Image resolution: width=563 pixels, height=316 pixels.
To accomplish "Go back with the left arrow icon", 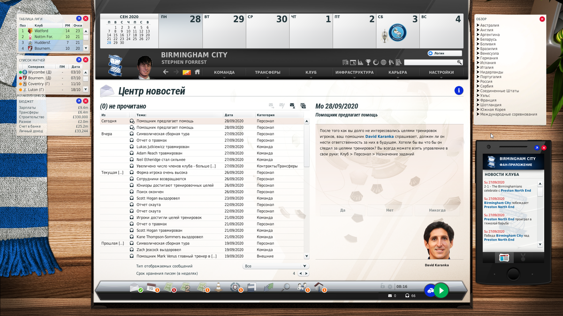I will (166, 72).
